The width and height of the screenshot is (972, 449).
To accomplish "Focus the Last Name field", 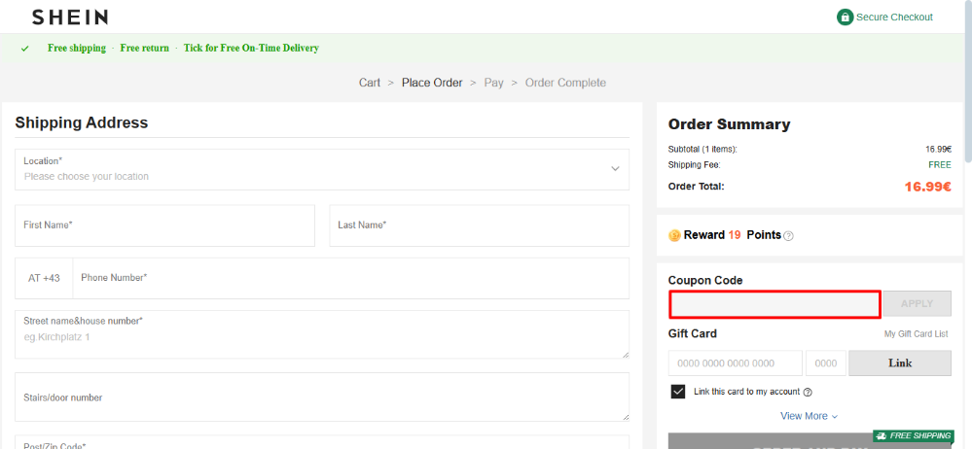I will [x=479, y=225].
